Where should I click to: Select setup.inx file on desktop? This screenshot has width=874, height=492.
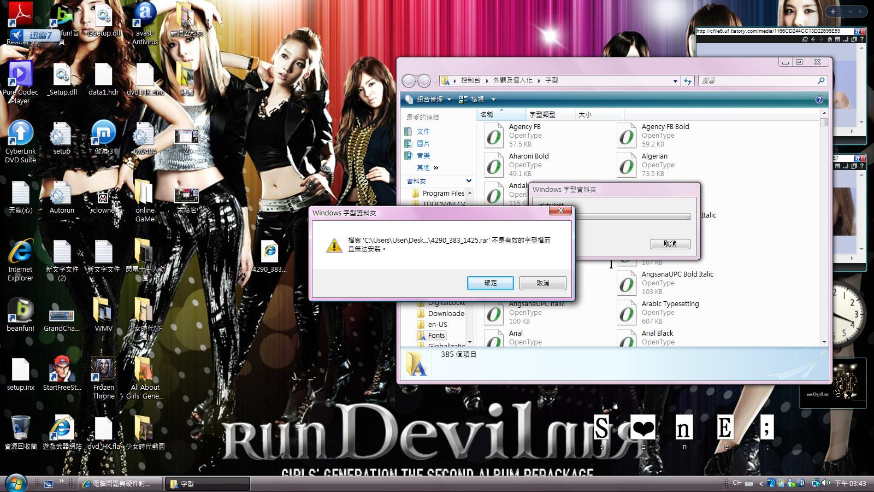click(20, 374)
